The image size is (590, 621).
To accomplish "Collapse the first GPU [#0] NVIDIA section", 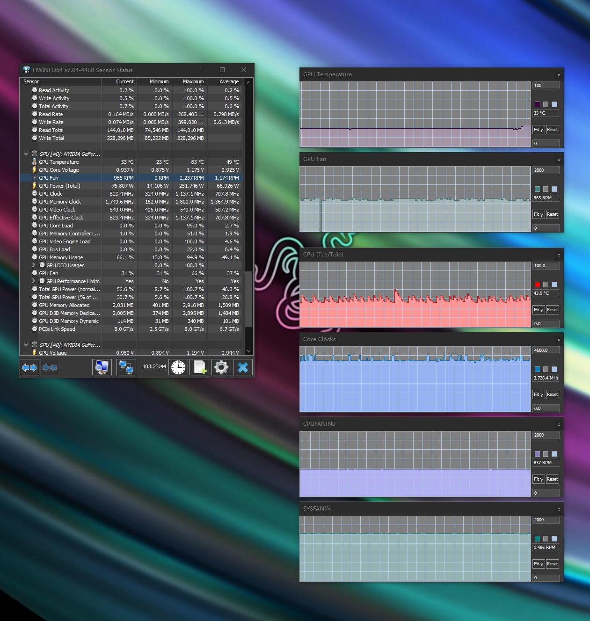I will click(26, 154).
